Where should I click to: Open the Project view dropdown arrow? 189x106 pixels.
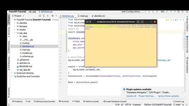(x=23, y=16)
